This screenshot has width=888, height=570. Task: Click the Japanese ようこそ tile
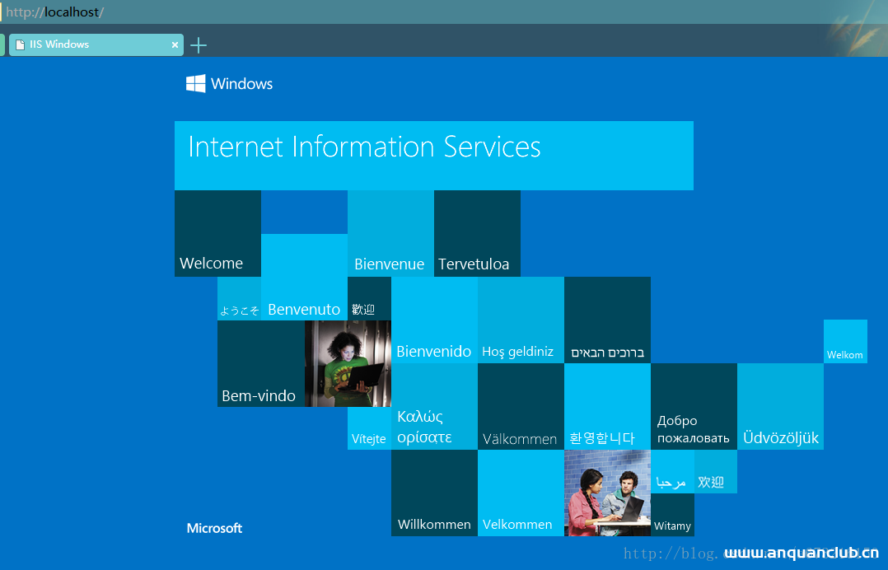coord(239,298)
